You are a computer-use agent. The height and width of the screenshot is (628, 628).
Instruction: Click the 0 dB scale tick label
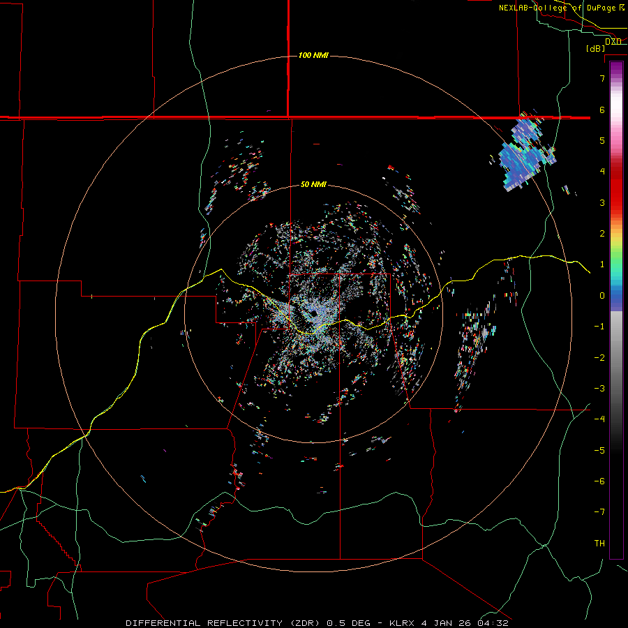click(x=602, y=296)
